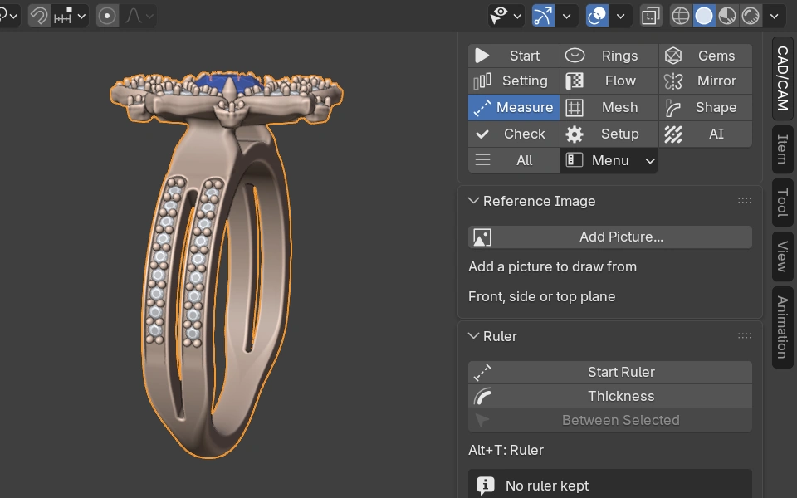The image size is (797, 498).
Task: Open the Mirror tools panel
Action: click(705, 81)
